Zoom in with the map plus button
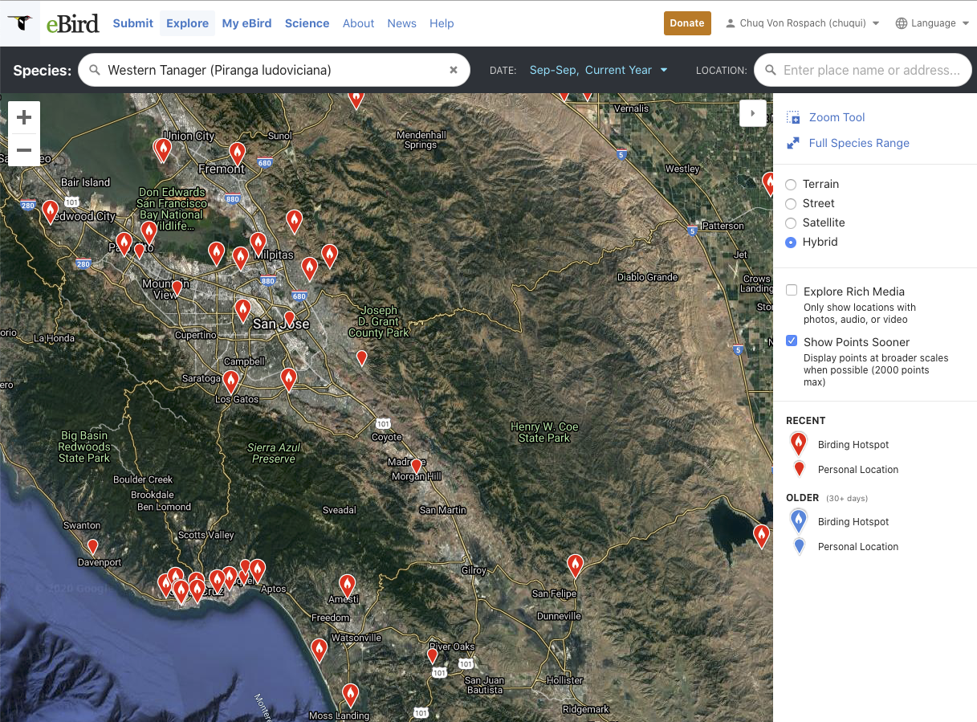The width and height of the screenshot is (977, 722). [x=24, y=118]
